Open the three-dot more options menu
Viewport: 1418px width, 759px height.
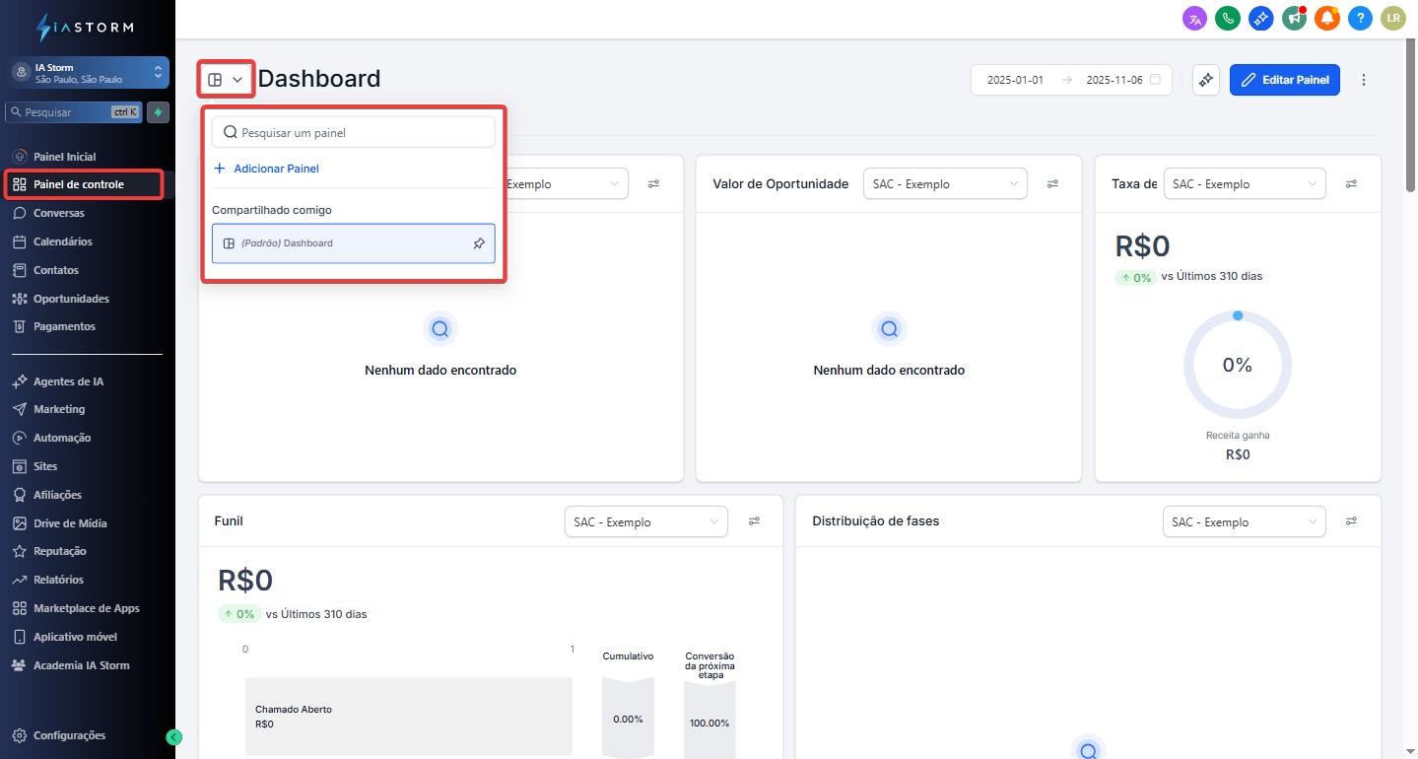pyautogui.click(x=1364, y=80)
